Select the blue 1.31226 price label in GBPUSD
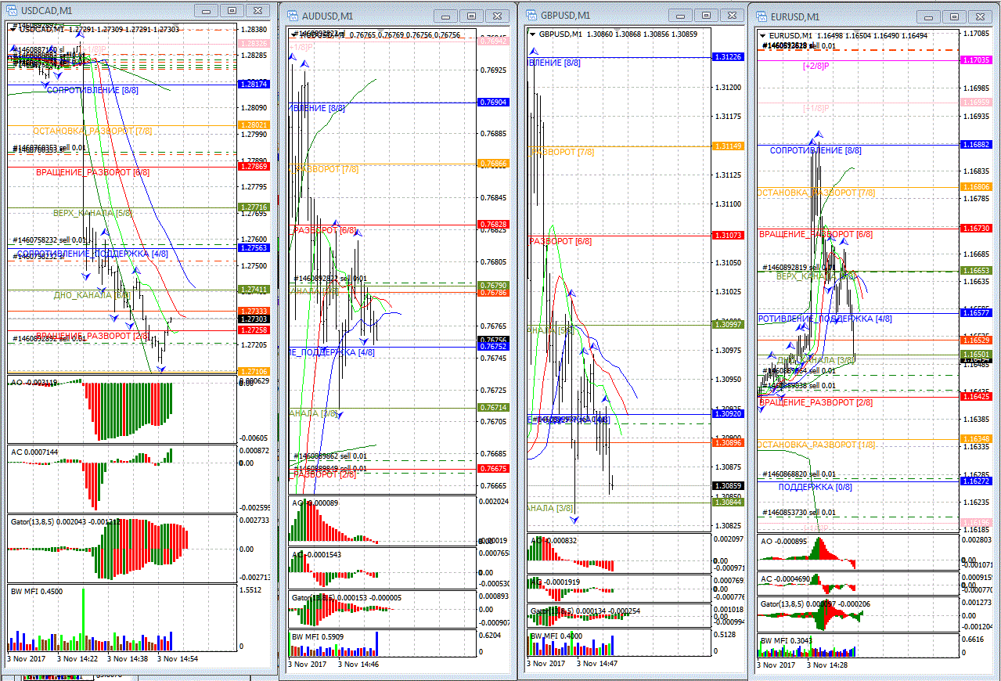 [727, 57]
